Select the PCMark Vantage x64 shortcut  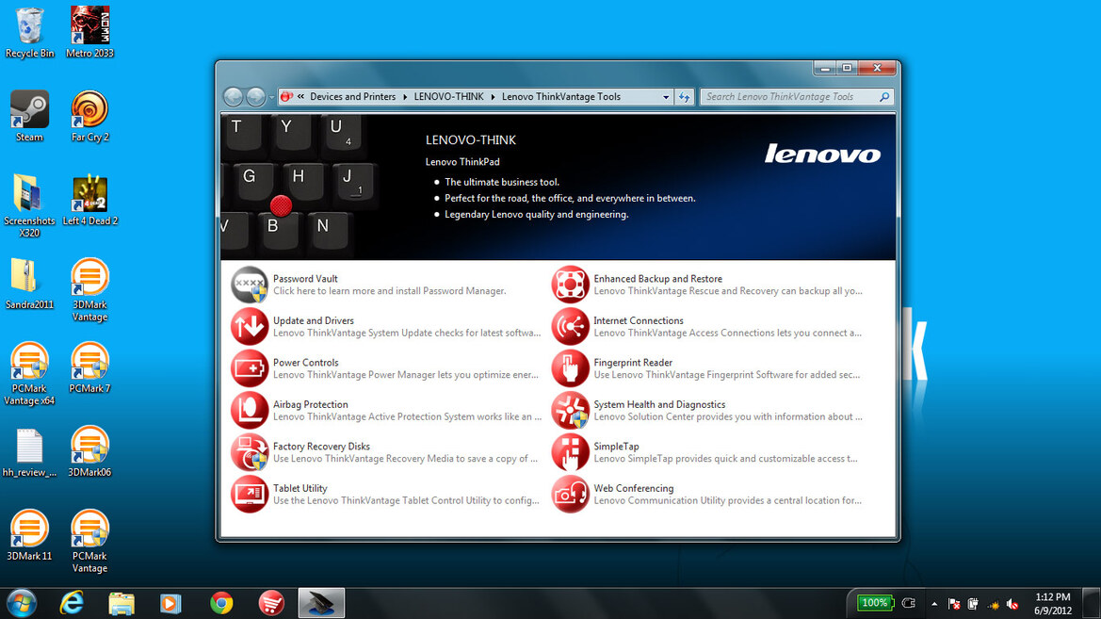click(x=29, y=374)
